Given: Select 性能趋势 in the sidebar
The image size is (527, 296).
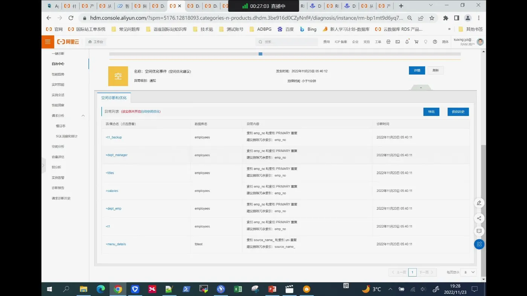Looking at the screenshot, I should coord(58,74).
